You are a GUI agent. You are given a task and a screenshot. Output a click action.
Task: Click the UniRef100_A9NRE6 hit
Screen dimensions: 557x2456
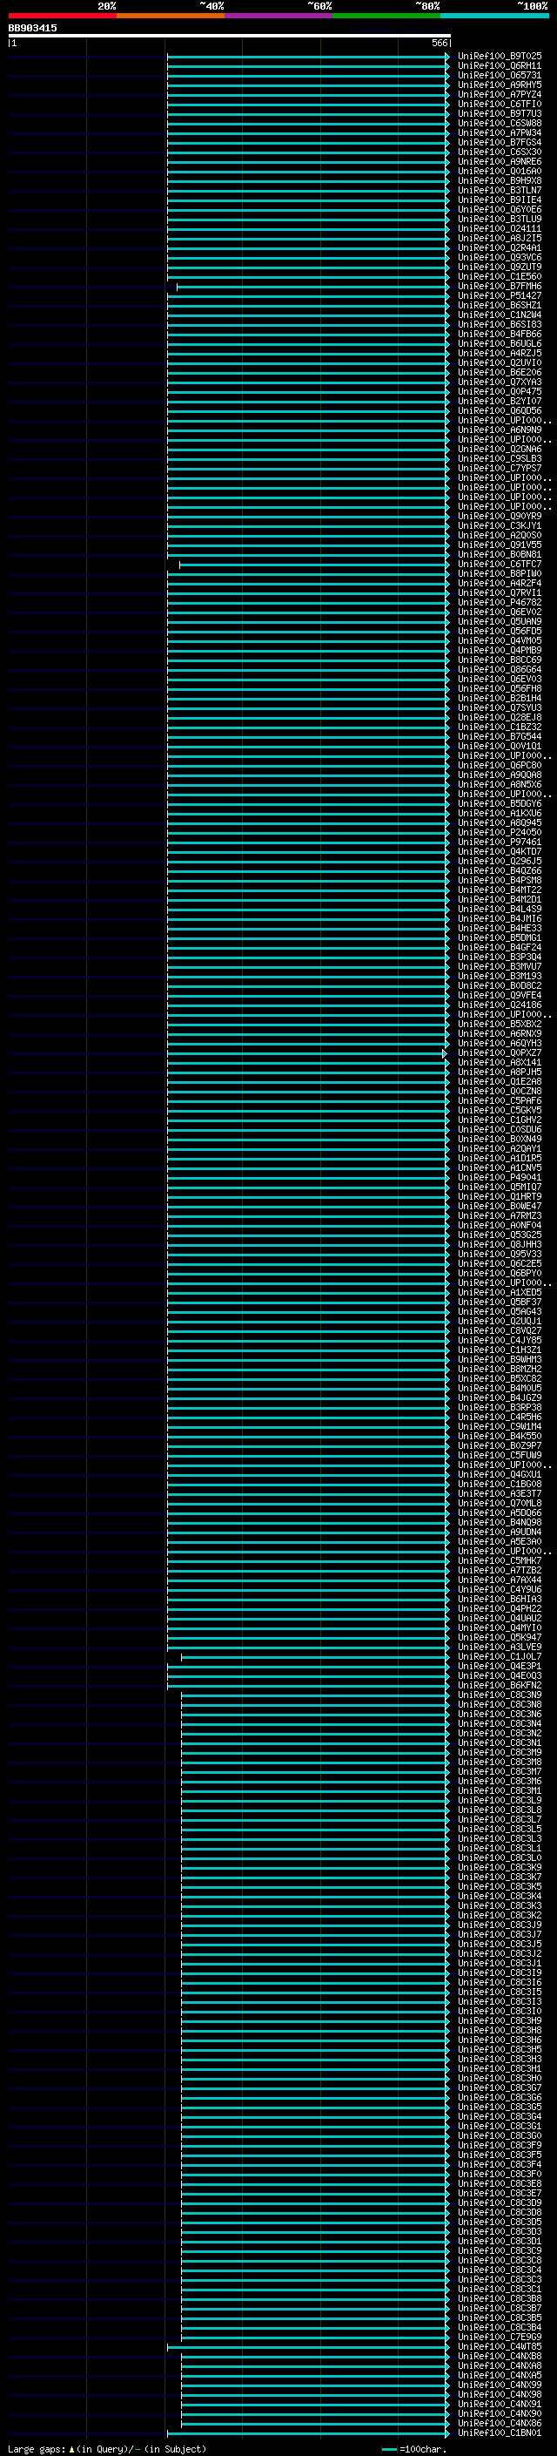[499, 161]
